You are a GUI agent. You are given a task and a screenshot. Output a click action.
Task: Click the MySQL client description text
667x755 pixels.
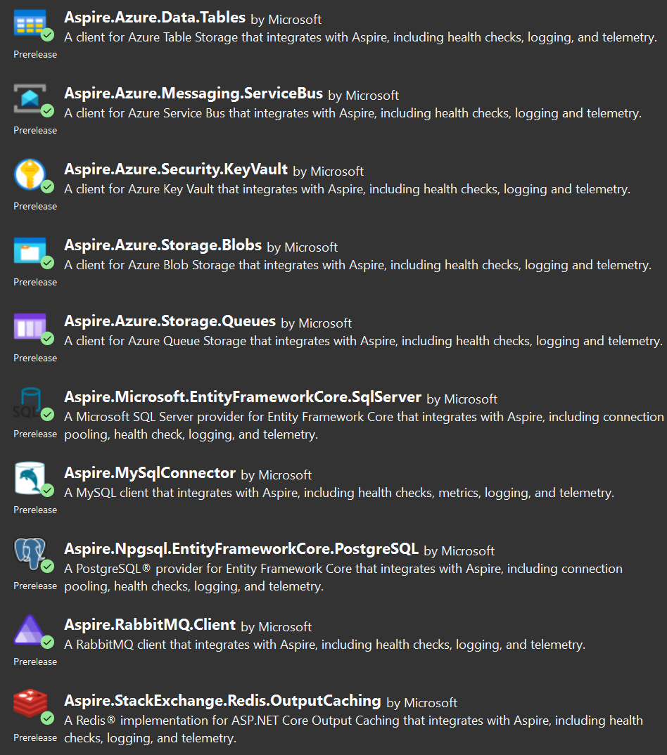pyautogui.click(x=339, y=493)
